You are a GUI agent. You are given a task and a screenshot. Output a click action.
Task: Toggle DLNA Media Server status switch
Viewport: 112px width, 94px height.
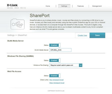pyautogui.click(x=55, y=45)
